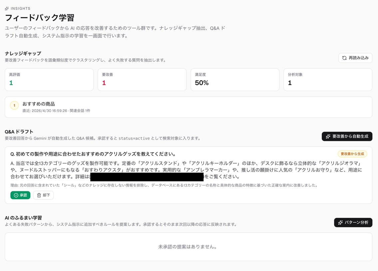Click the 要改善から自動生成 button
The width and height of the screenshot is (378, 271).
coord(347,136)
